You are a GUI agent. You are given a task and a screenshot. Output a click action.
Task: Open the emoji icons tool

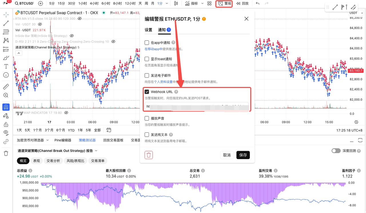[6, 75]
